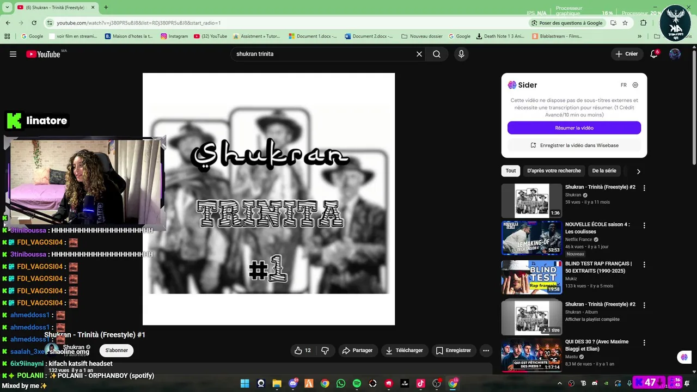Image resolution: width=697 pixels, height=392 pixels.
Task: Open the Document 2.docx bookmark
Action: tap(369, 36)
